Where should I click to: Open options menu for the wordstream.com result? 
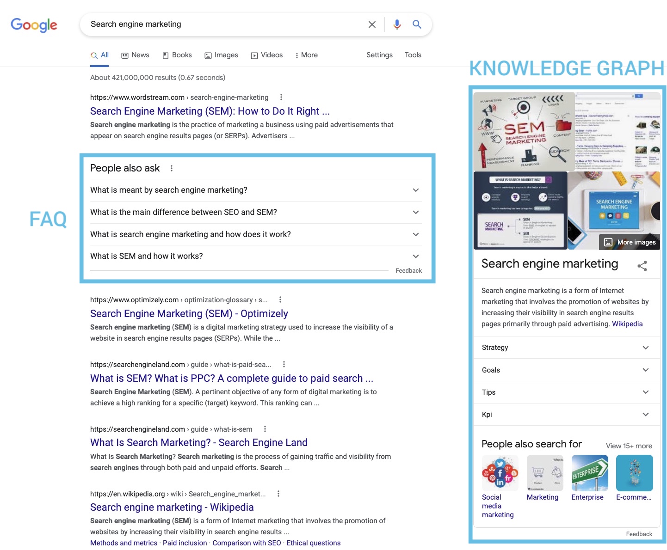[281, 97]
